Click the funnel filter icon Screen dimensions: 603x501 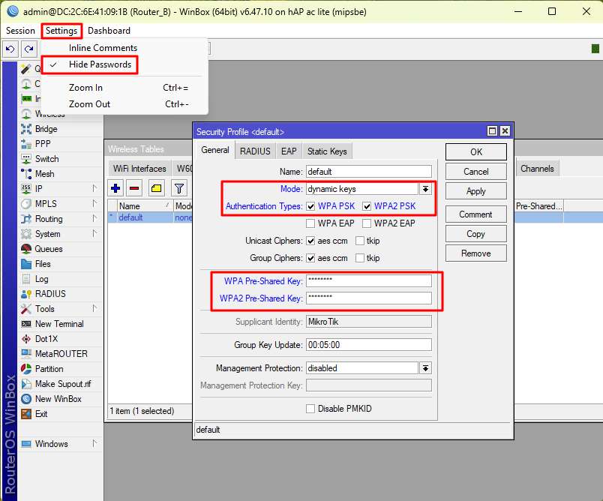(x=179, y=187)
